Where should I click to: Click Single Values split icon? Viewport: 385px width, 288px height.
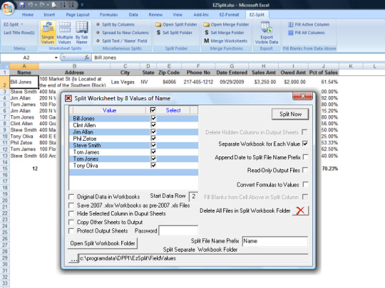(x=48, y=33)
